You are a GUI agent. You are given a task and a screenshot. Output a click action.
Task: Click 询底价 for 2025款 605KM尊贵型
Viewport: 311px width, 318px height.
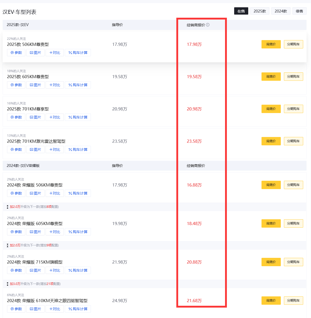(x=271, y=77)
